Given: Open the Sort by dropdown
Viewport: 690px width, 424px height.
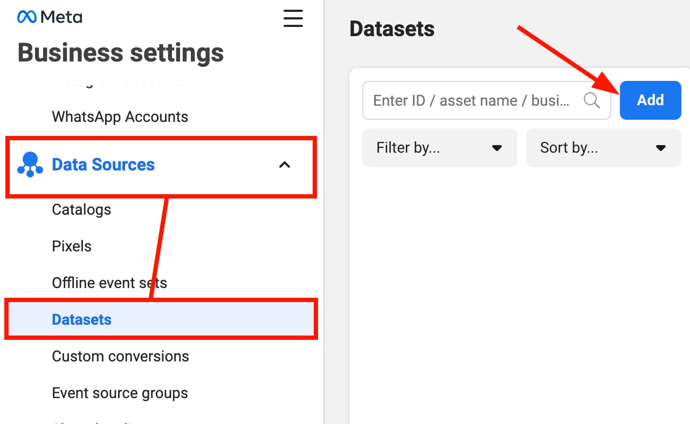Looking at the screenshot, I should tap(603, 148).
